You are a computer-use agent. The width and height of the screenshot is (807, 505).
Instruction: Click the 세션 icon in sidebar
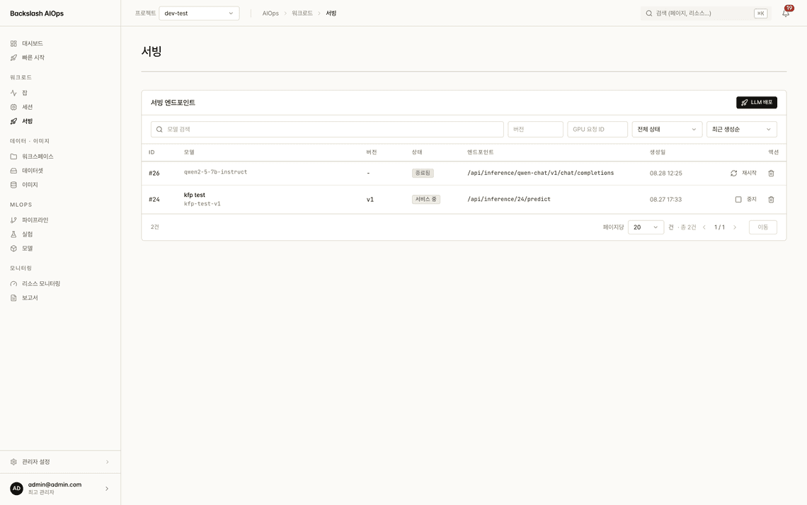[13, 107]
